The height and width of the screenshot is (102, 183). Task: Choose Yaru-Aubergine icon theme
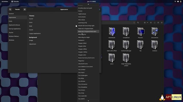[x=88, y=75]
